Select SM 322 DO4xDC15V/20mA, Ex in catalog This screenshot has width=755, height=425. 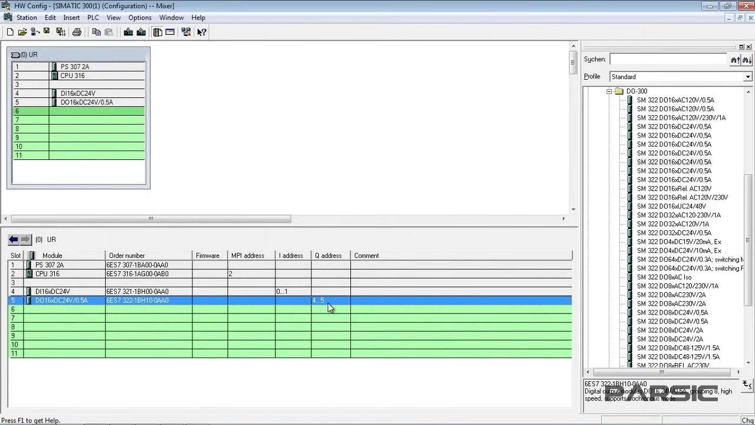point(679,241)
